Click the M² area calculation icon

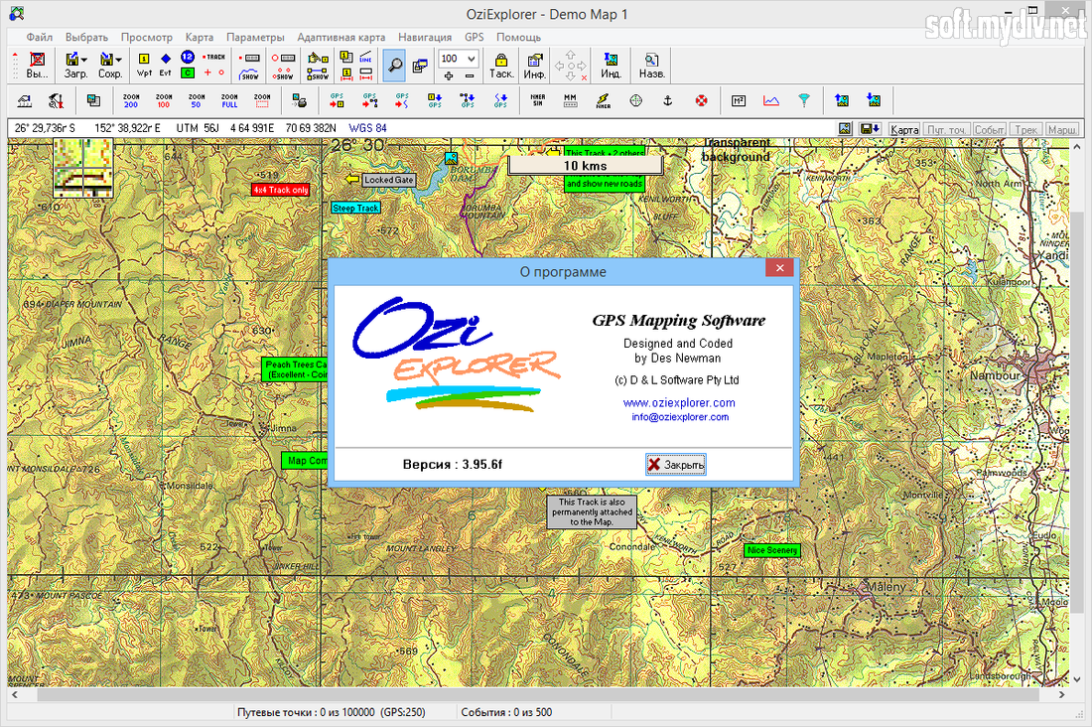[739, 101]
